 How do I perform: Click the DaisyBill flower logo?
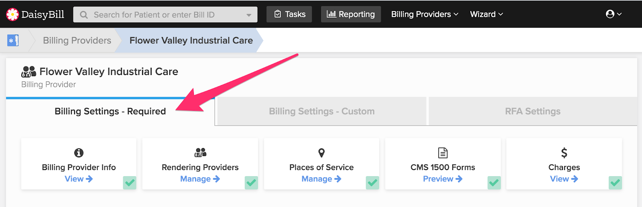click(x=12, y=14)
